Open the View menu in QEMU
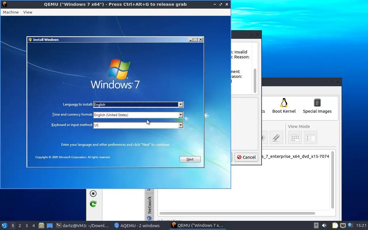 coord(28,12)
